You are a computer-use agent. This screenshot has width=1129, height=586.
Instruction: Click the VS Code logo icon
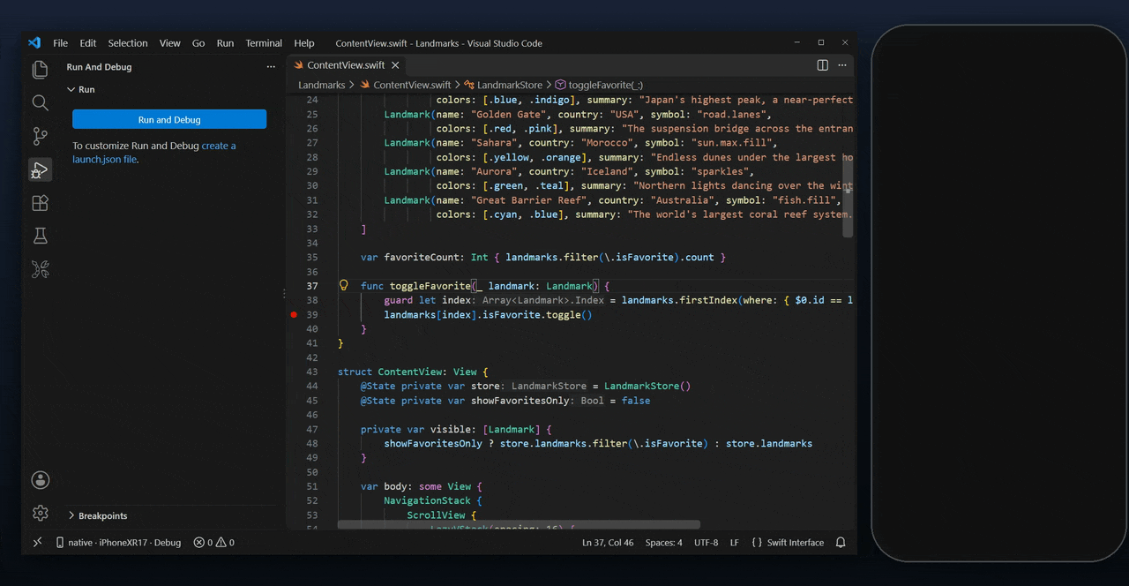pos(34,42)
